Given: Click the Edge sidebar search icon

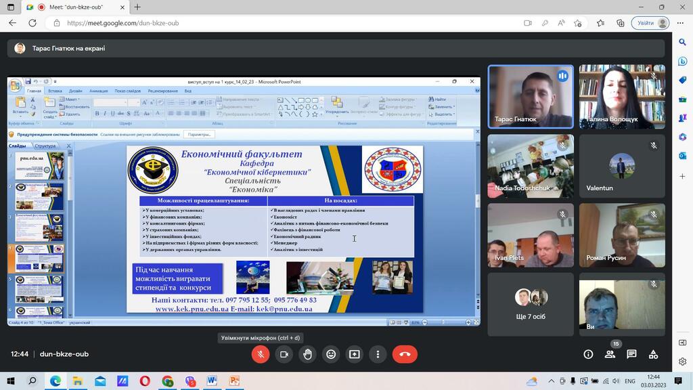Looking at the screenshot, I should [x=683, y=42].
